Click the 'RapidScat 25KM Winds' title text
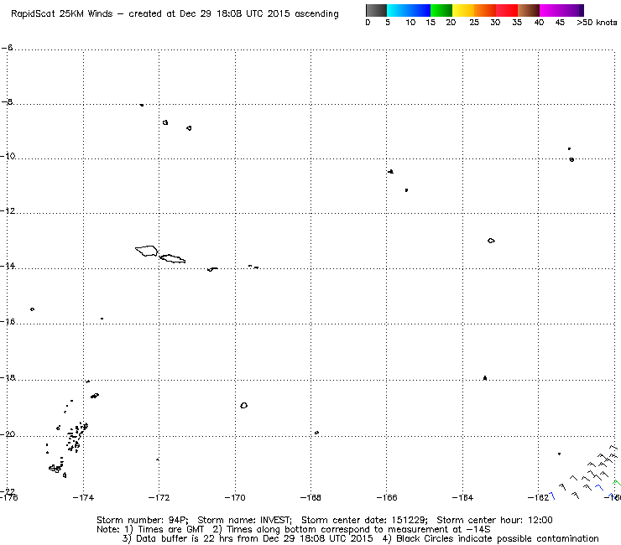Image resolution: width=621 pixels, height=545 pixels. [61, 14]
